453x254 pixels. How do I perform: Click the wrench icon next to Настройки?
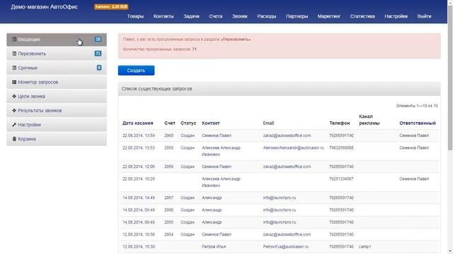tap(14, 125)
